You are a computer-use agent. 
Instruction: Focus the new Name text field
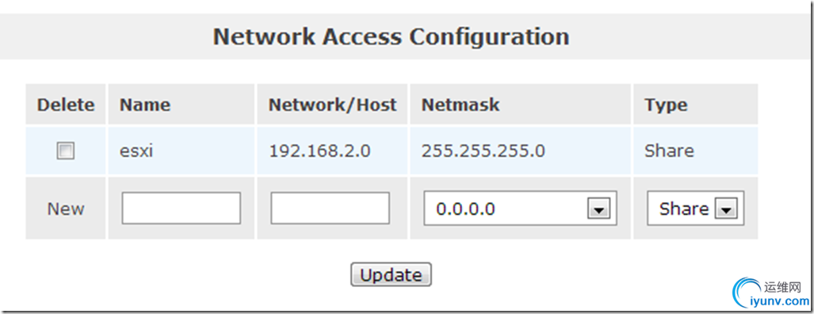(x=182, y=208)
